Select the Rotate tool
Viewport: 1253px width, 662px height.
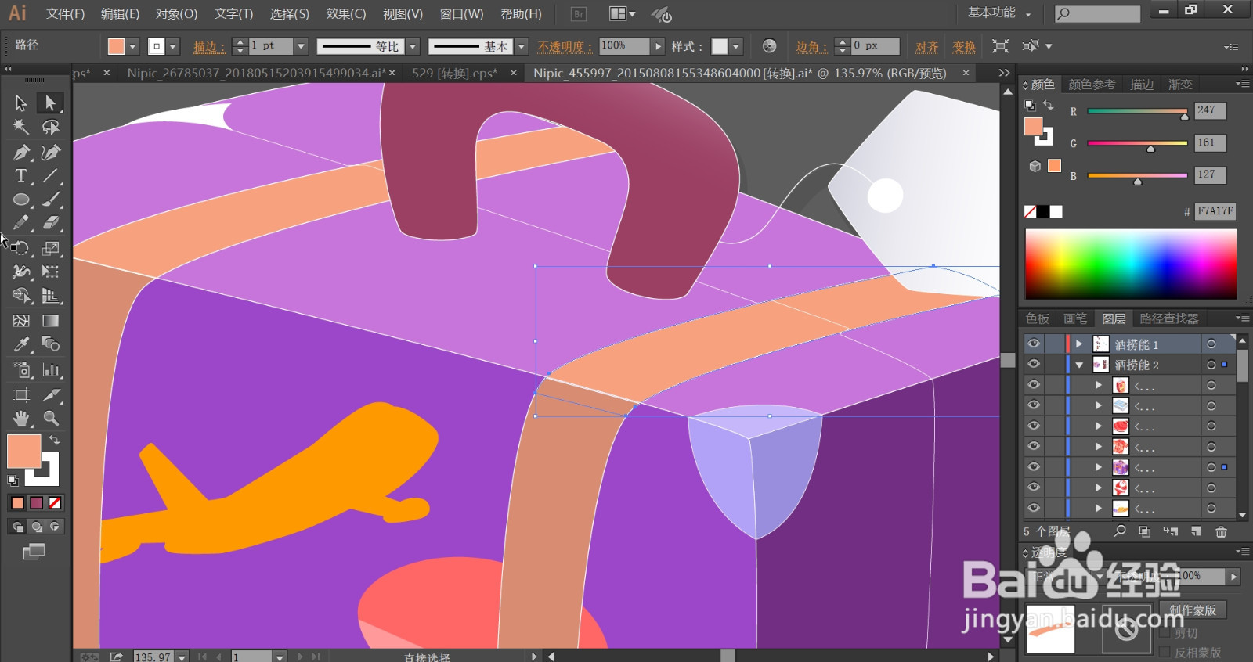pyautogui.click(x=21, y=248)
